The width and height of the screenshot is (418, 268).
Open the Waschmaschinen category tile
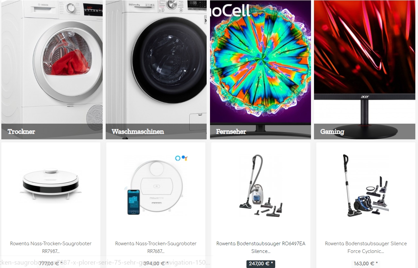(156, 70)
